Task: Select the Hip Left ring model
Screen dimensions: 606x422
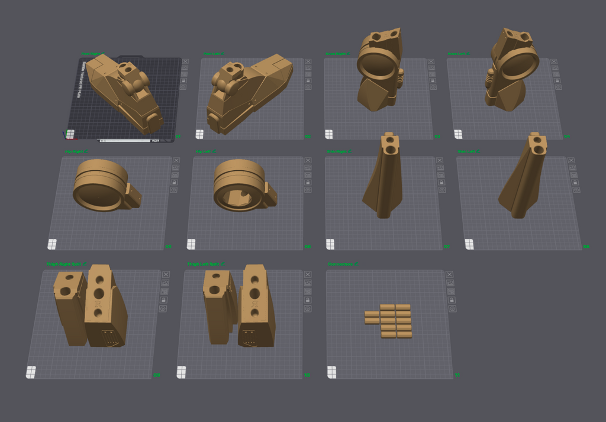Action: 245,186
